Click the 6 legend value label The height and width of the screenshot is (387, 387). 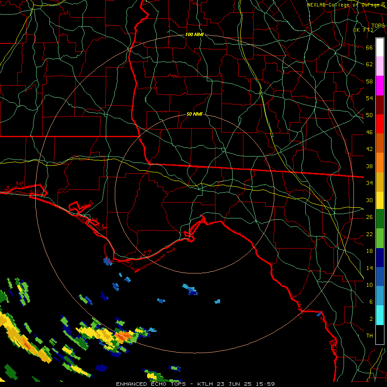coord(371,302)
